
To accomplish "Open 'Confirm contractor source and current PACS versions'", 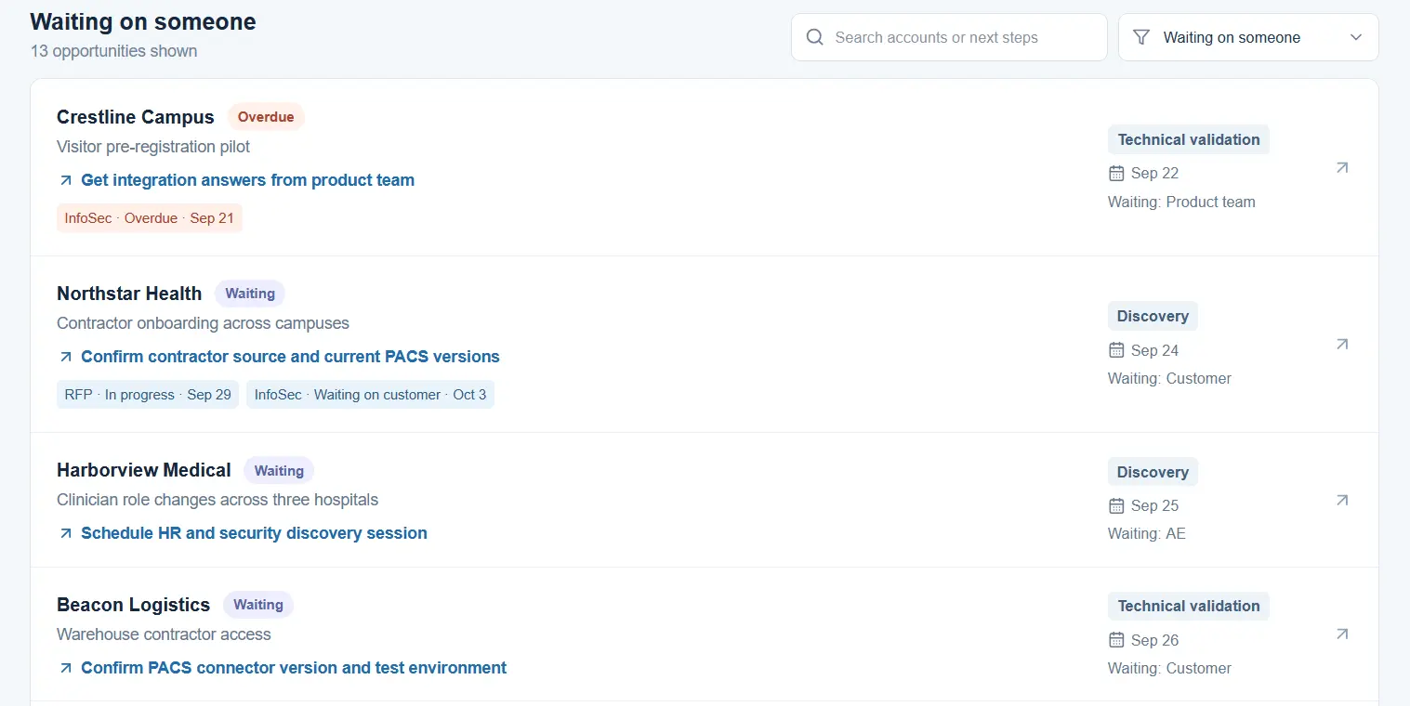I will click(x=290, y=357).
